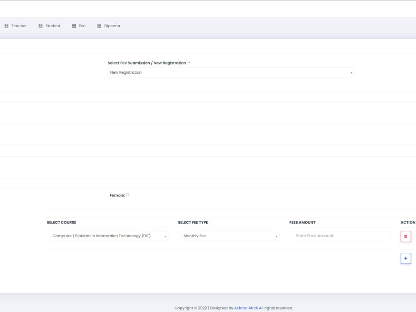Click the red delete button under Action
The image size is (416, 312).
coord(406,236)
